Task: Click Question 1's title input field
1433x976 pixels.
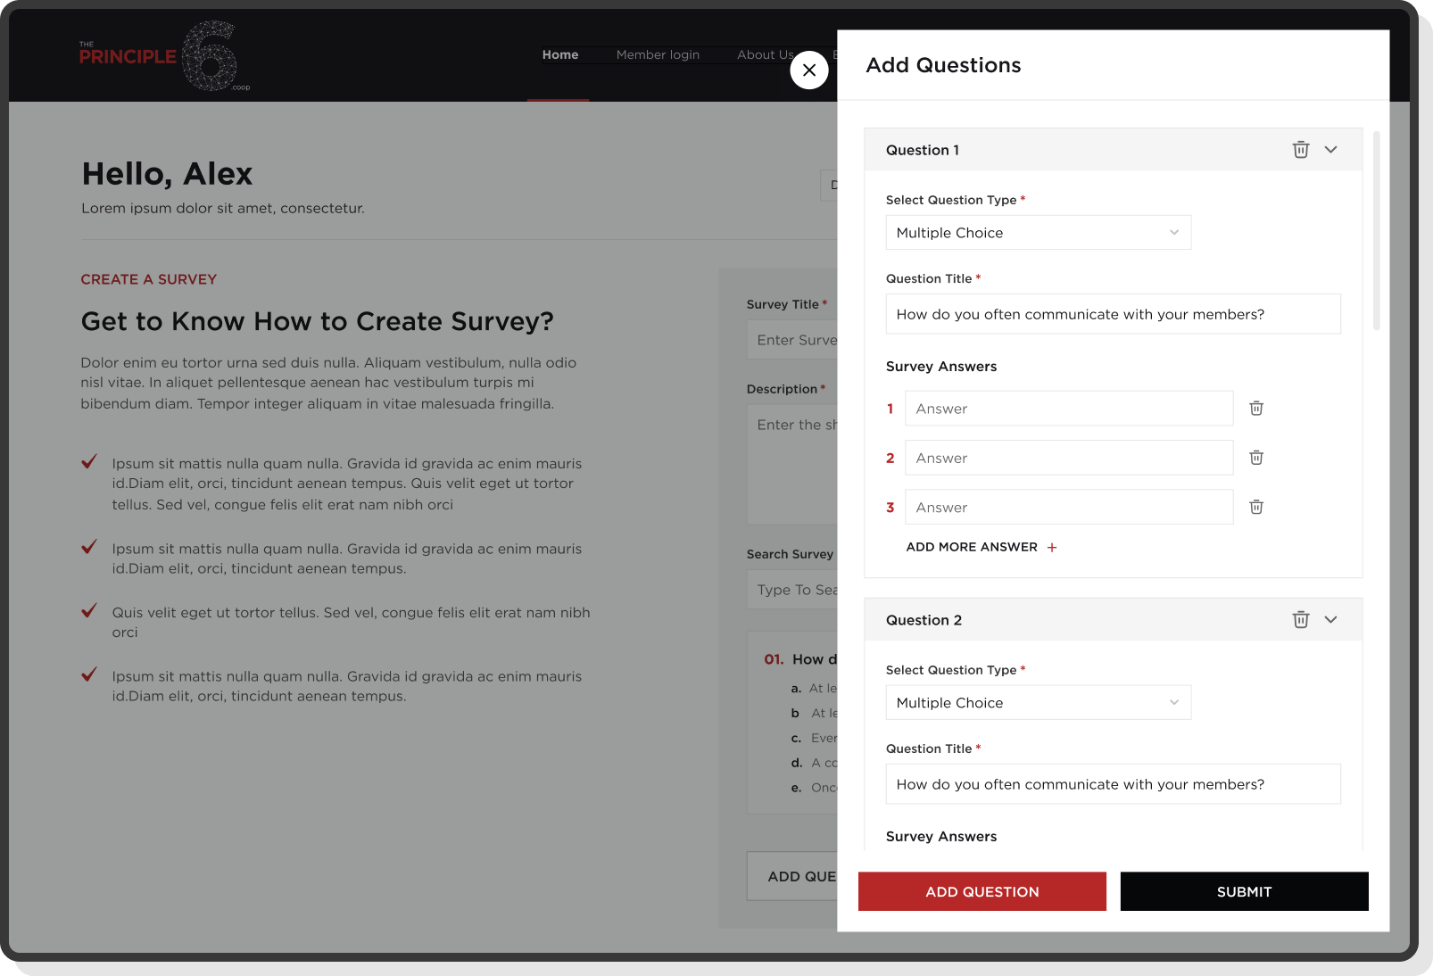Action: click(1113, 314)
